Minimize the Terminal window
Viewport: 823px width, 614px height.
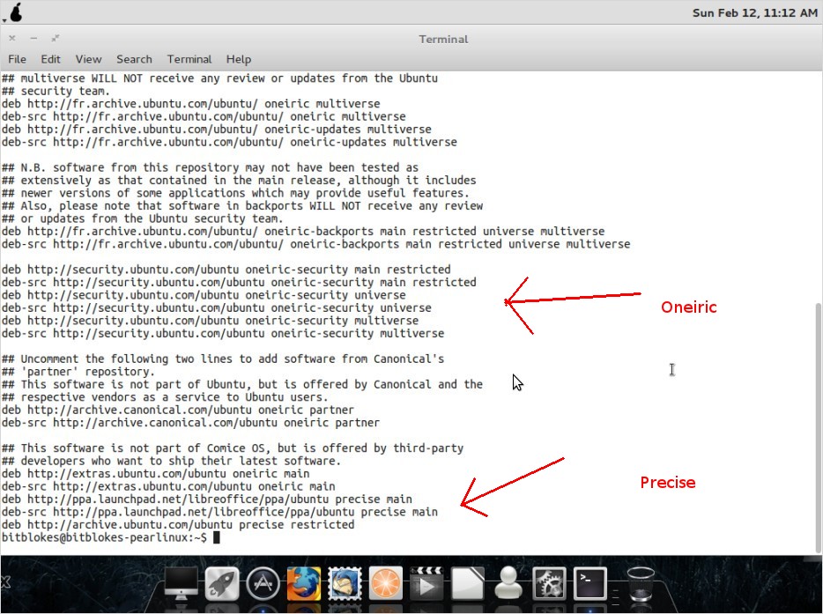[33, 38]
